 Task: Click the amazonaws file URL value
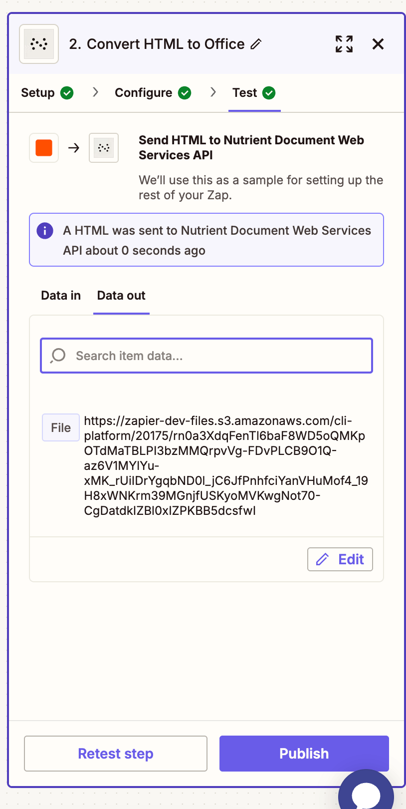224,465
